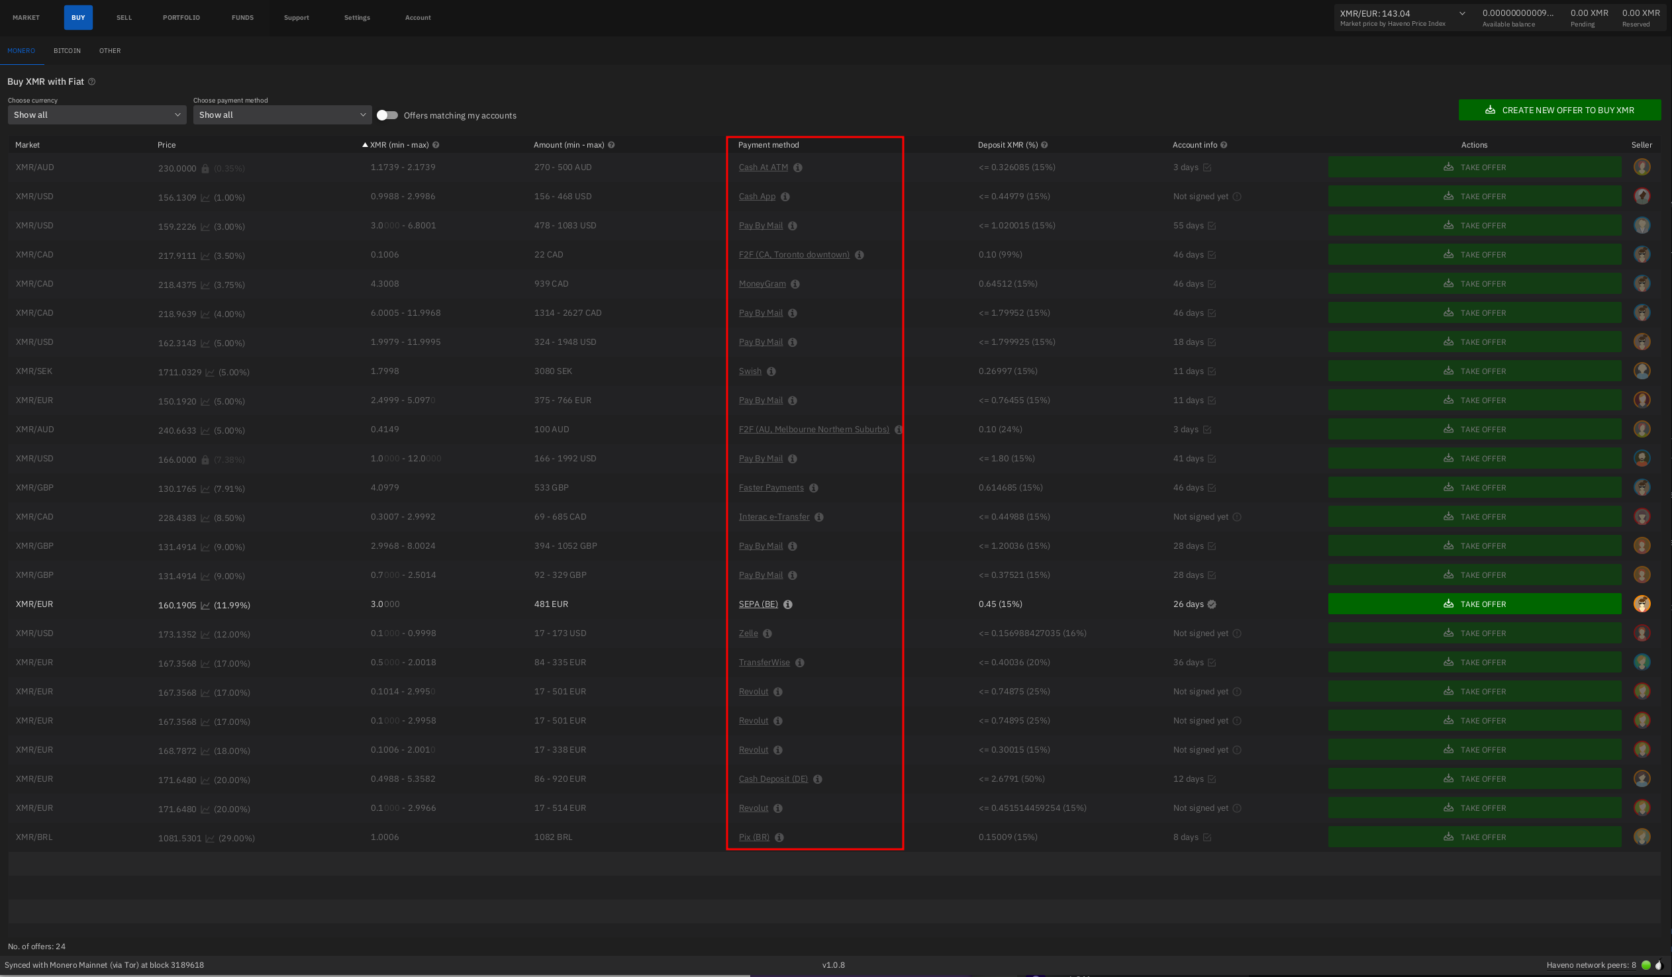1672x977 pixels.
Task: Go to the SELL section
Action: pos(124,18)
